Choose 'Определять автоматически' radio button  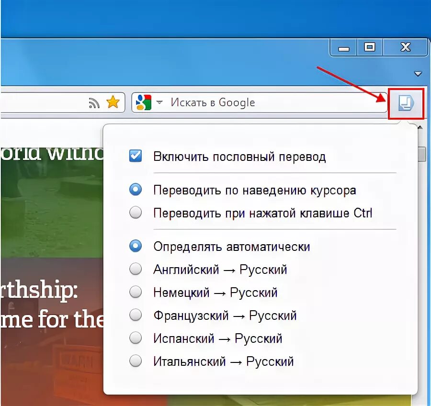click(x=136, y=246)
